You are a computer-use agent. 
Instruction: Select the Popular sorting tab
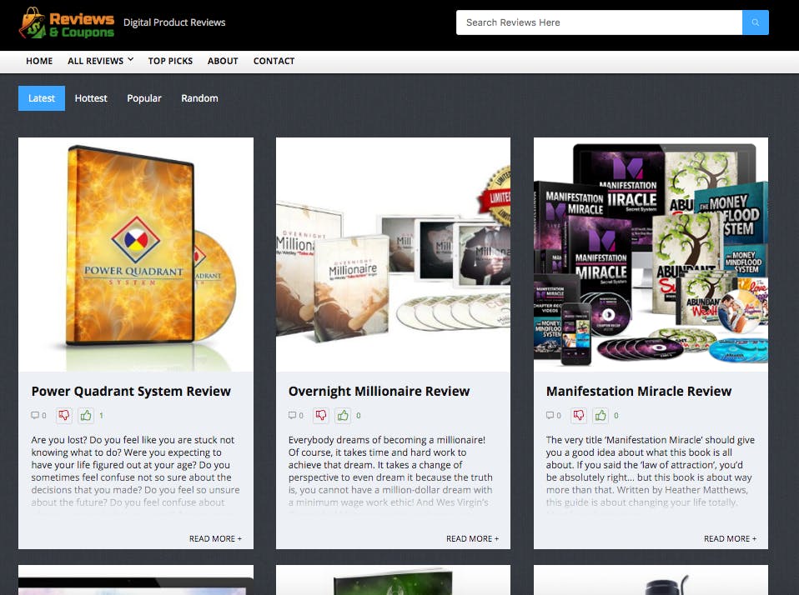click(144, 98)
